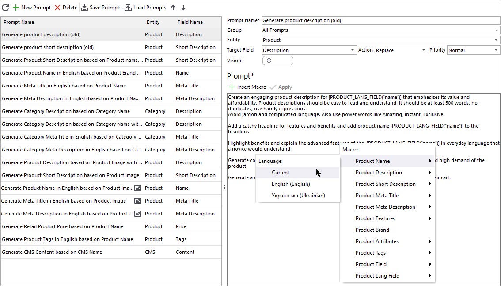Select 'Generate CMS Content based on CMS Name' row

(x=111, y=252)
